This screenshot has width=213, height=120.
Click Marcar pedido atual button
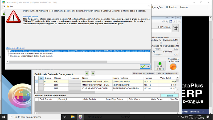coord(167,74)
